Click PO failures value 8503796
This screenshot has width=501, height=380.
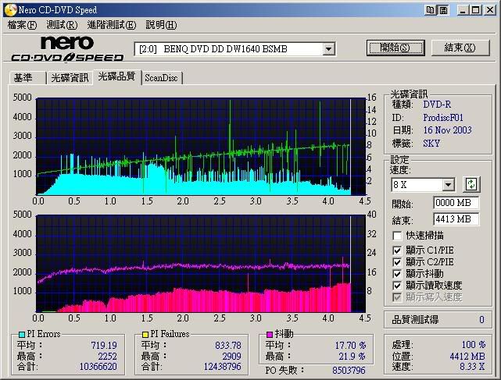349,371
